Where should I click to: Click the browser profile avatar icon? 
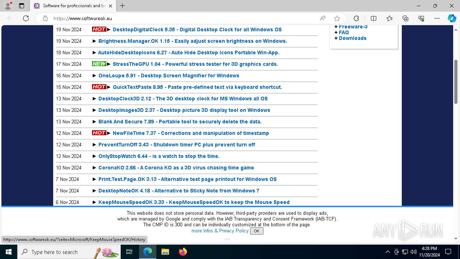click(x=8, y=6)
